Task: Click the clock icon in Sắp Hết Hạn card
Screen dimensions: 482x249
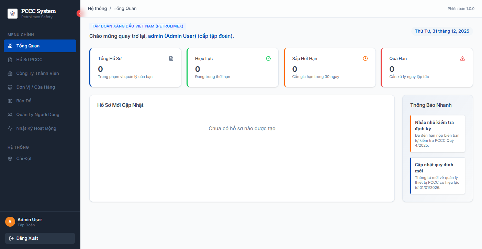Action: pyautogui.click(x=365, y=59)
